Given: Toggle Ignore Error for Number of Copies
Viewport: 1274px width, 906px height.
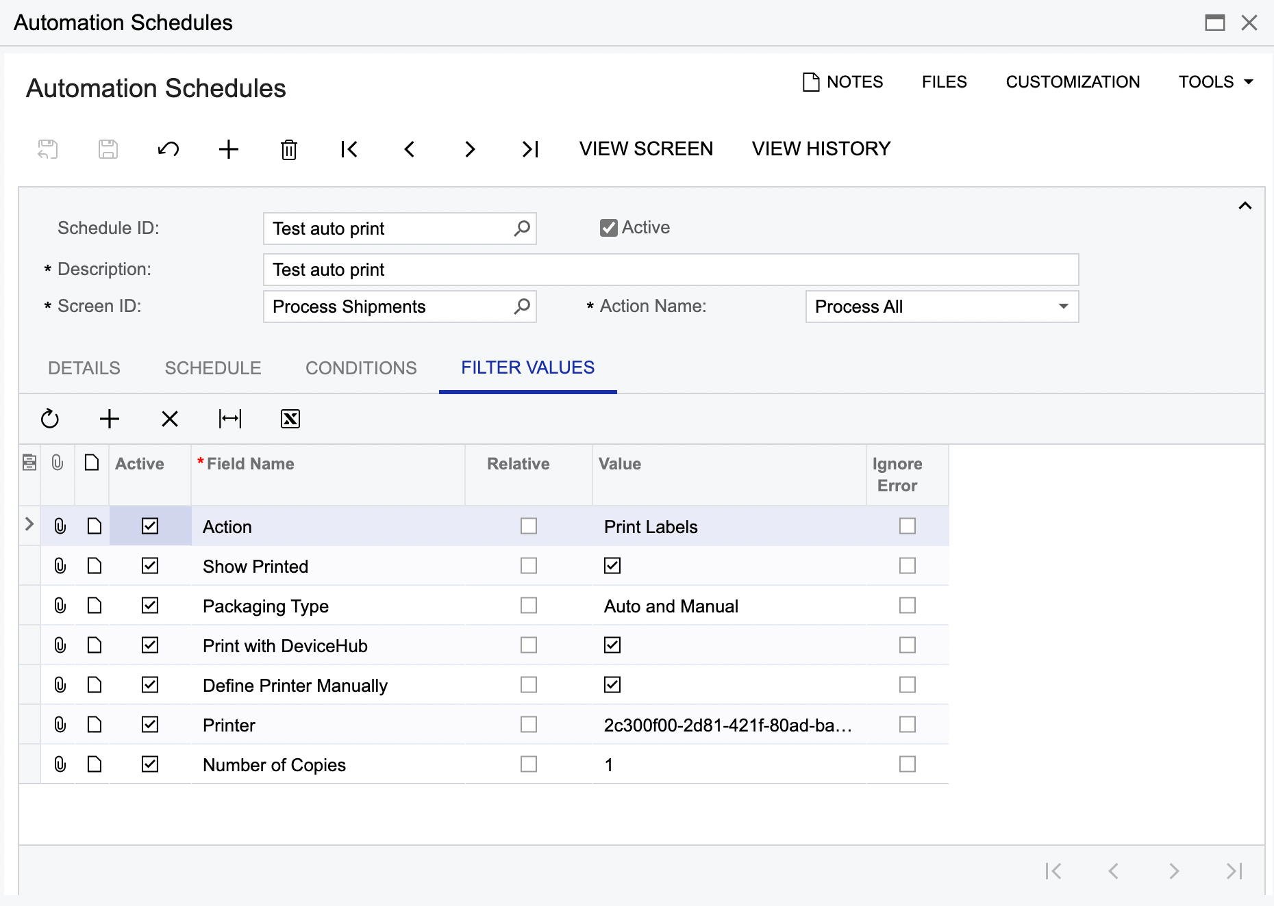Looking at the screenshot, I should point(908,764).
